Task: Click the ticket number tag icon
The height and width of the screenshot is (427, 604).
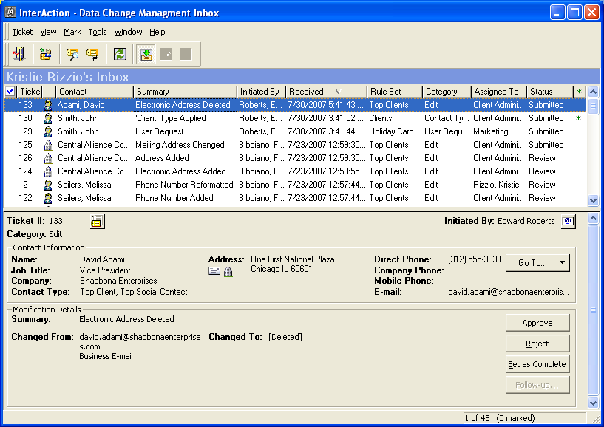Action: 92,54
